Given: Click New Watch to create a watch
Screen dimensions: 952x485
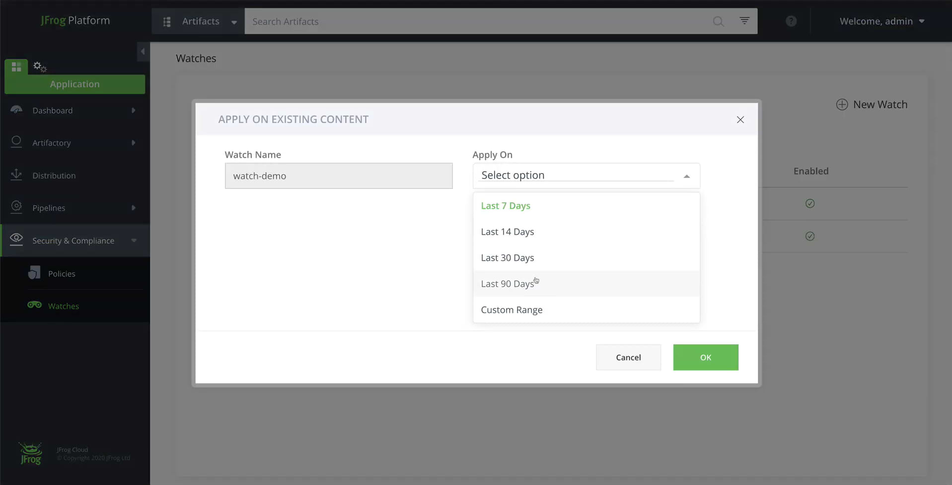Looking at the screenshot, I should (x=872, y=104).
